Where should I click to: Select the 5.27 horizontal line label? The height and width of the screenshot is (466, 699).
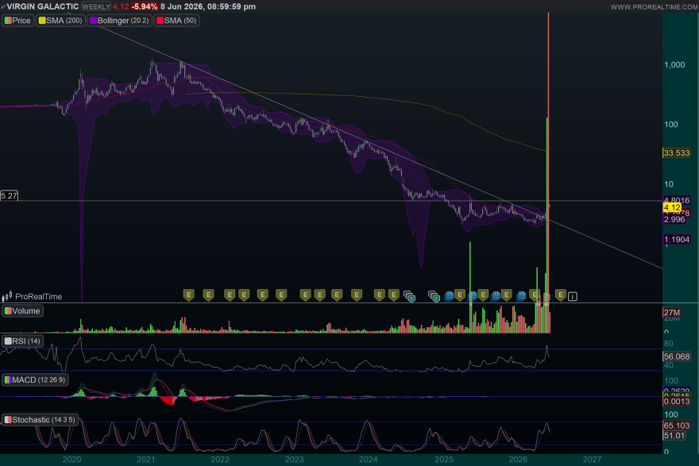(x=9, y=195)
